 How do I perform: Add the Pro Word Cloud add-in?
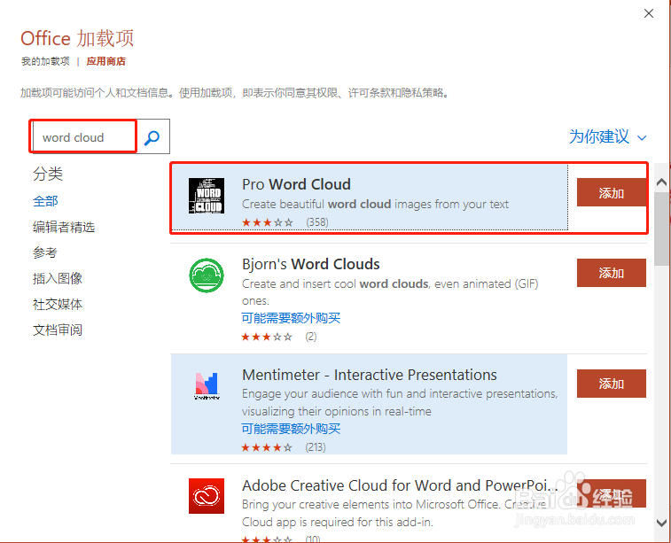coord(611,193)
